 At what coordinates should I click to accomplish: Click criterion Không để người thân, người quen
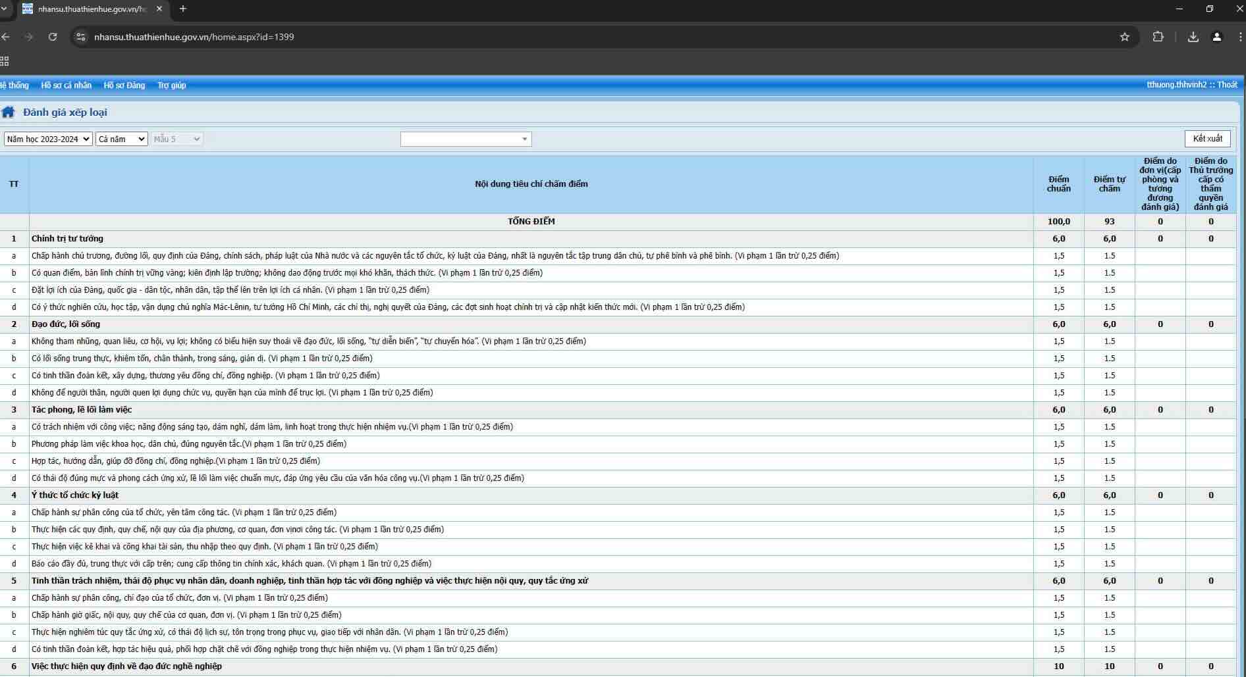(x=232, y=392)
